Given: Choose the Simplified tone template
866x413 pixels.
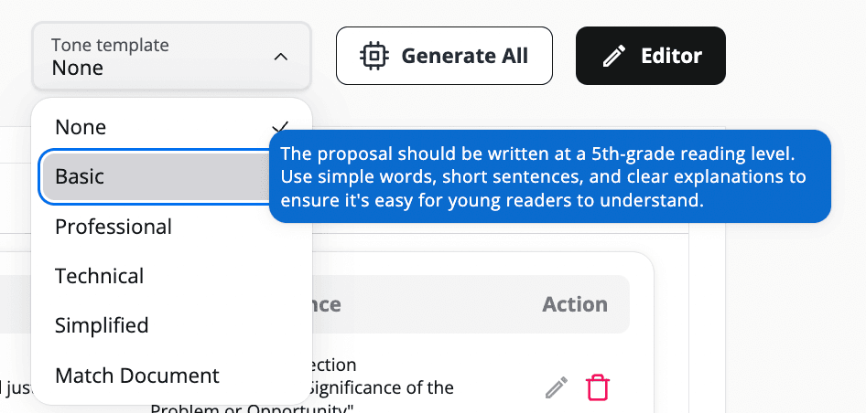Looking at the screenshot, I should coord(102,325).
